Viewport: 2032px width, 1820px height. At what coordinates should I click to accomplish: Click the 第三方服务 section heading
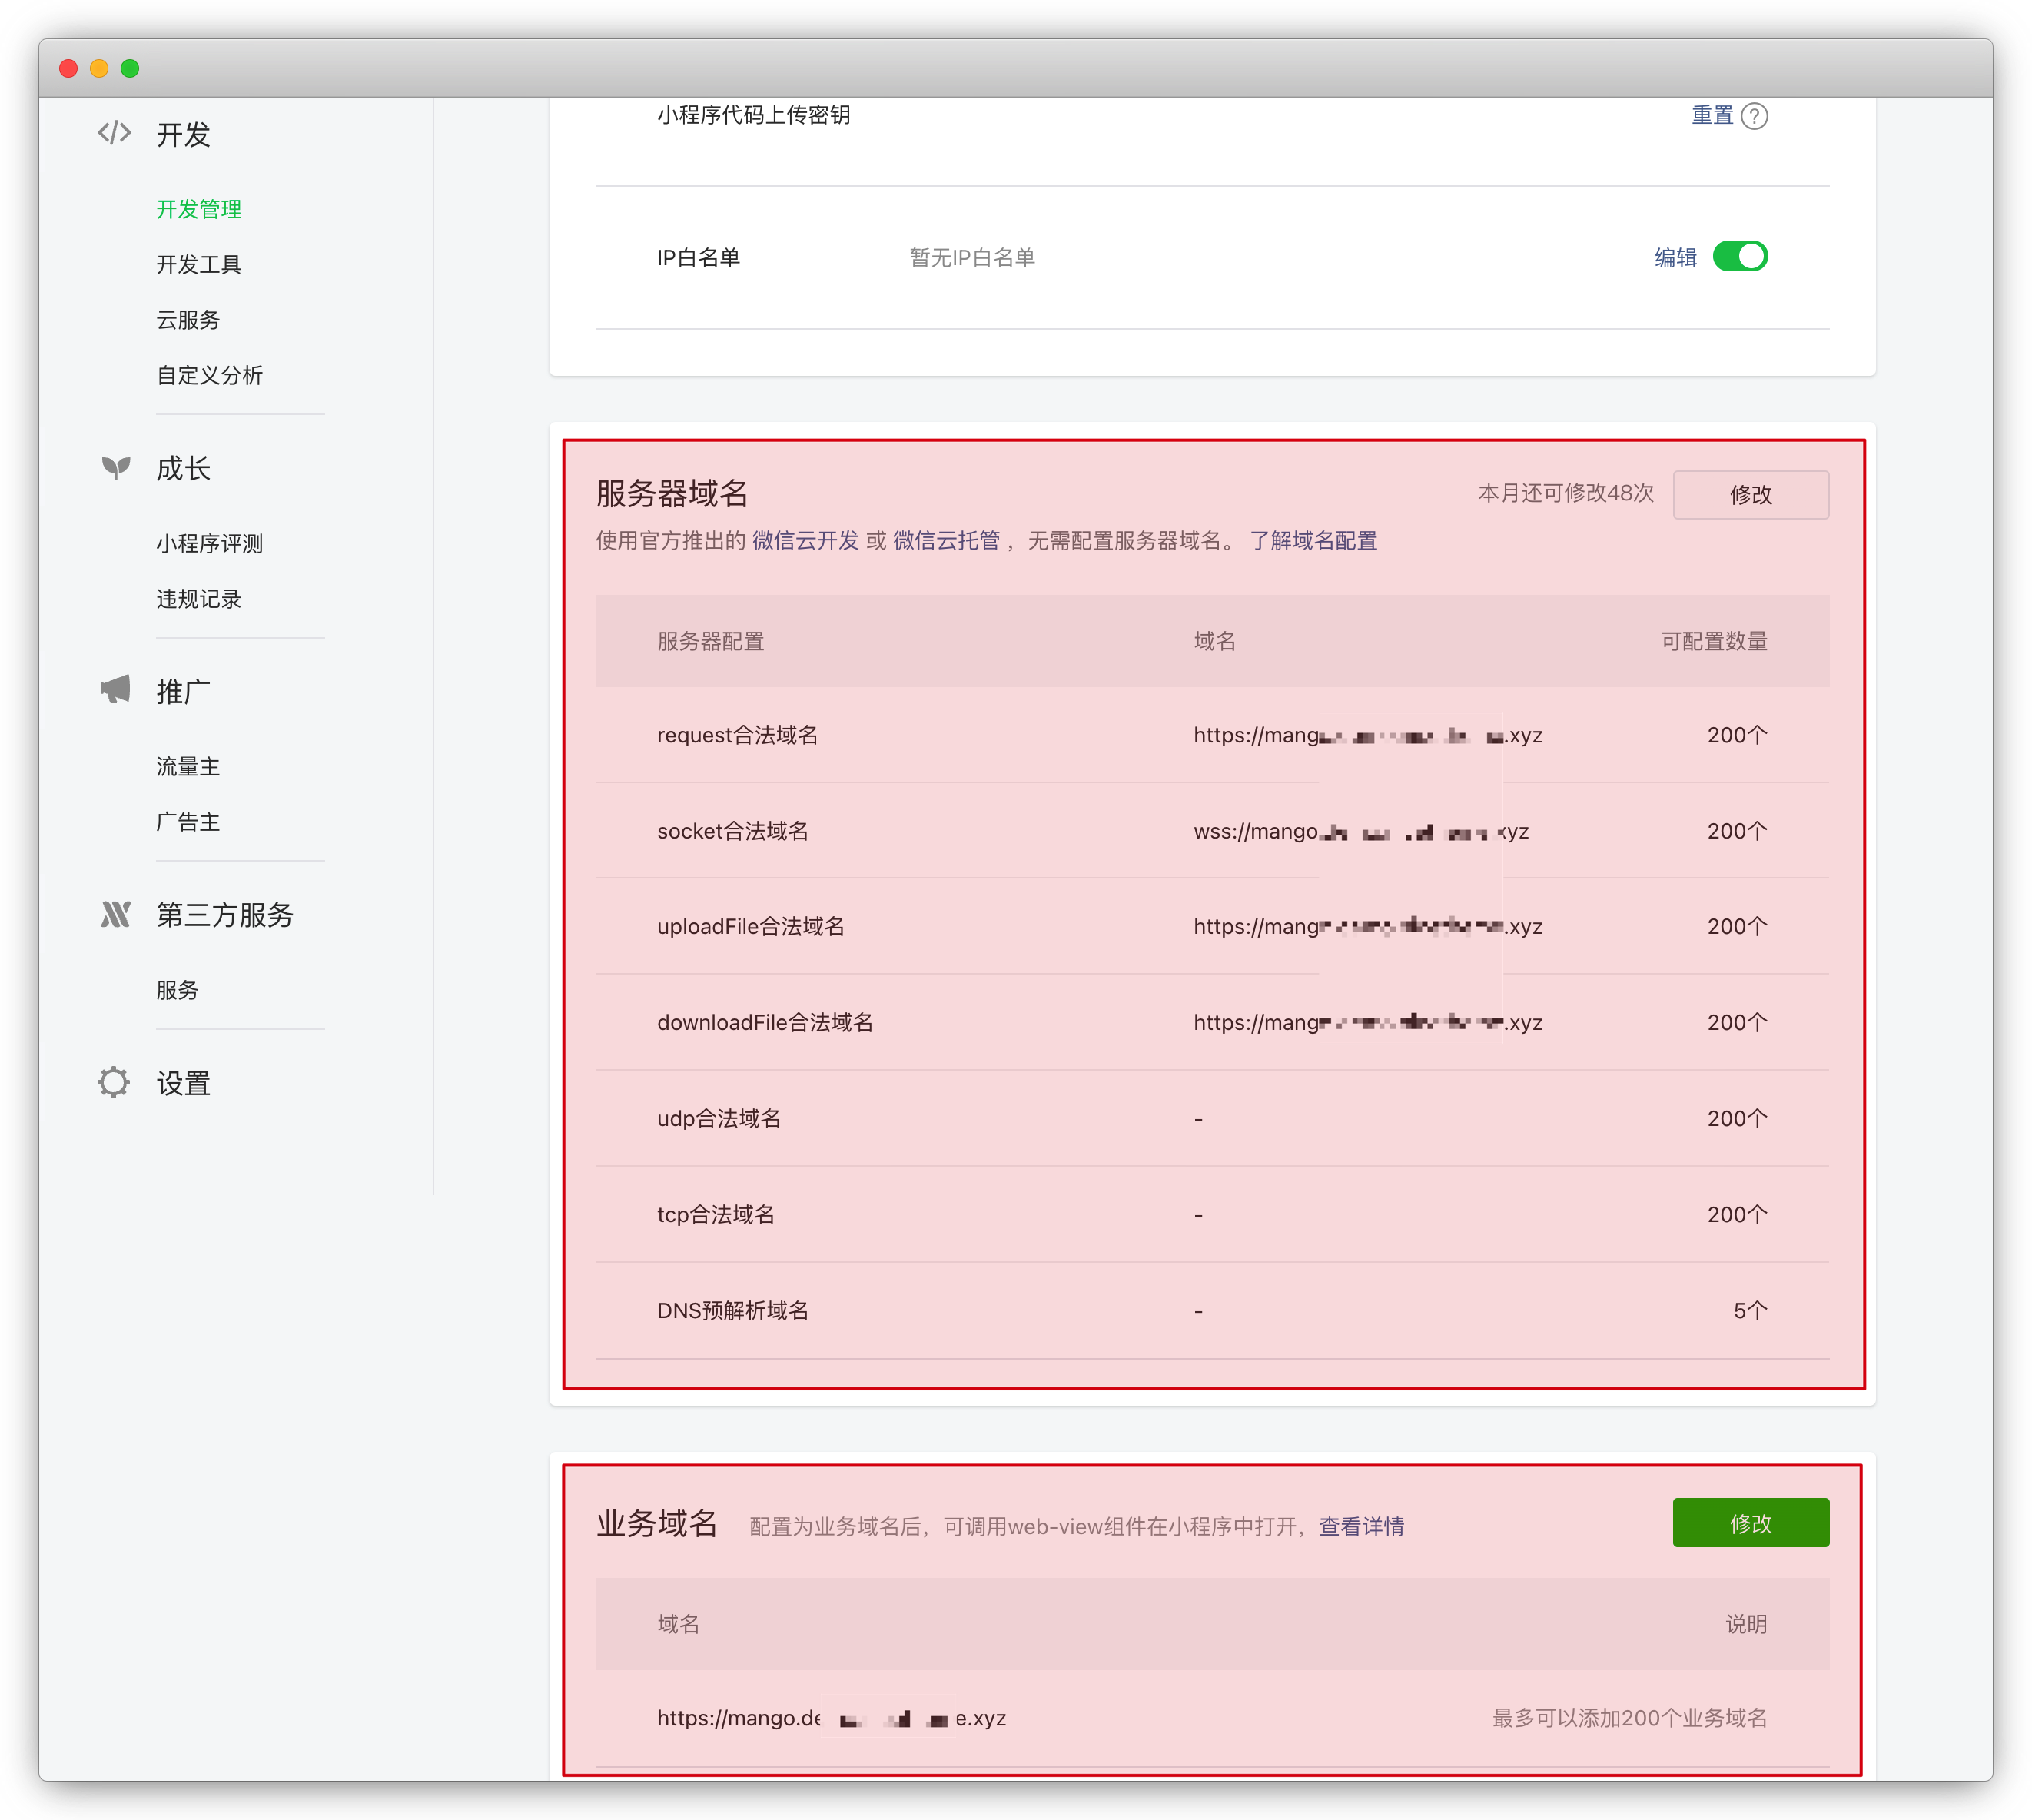(x=225, y=915)
